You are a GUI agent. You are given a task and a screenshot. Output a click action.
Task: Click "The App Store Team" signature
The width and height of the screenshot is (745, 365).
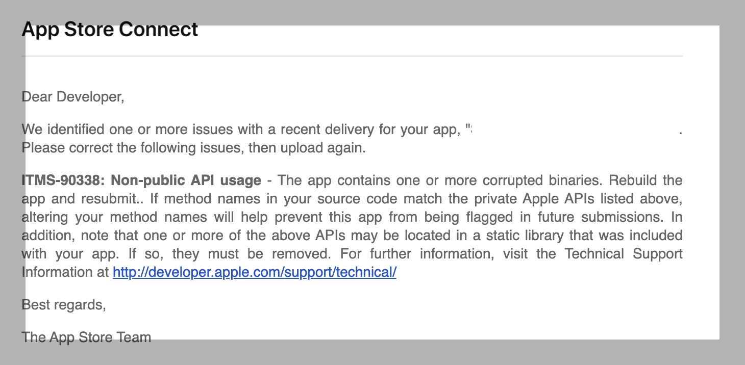[x=86, y=337]
